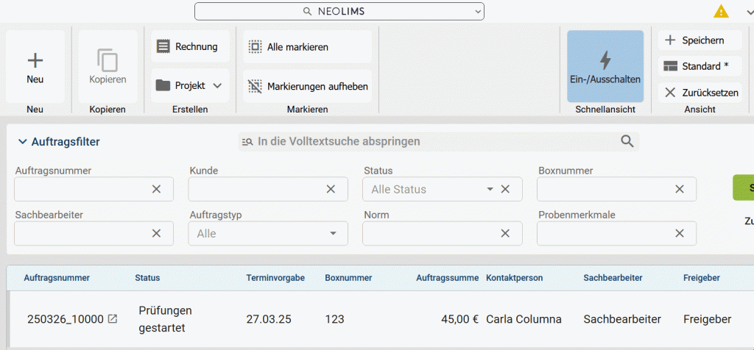Select the Standard * view layout
Image resolution: width=754 pixels, height=350 pixels.
coord(697,66)
